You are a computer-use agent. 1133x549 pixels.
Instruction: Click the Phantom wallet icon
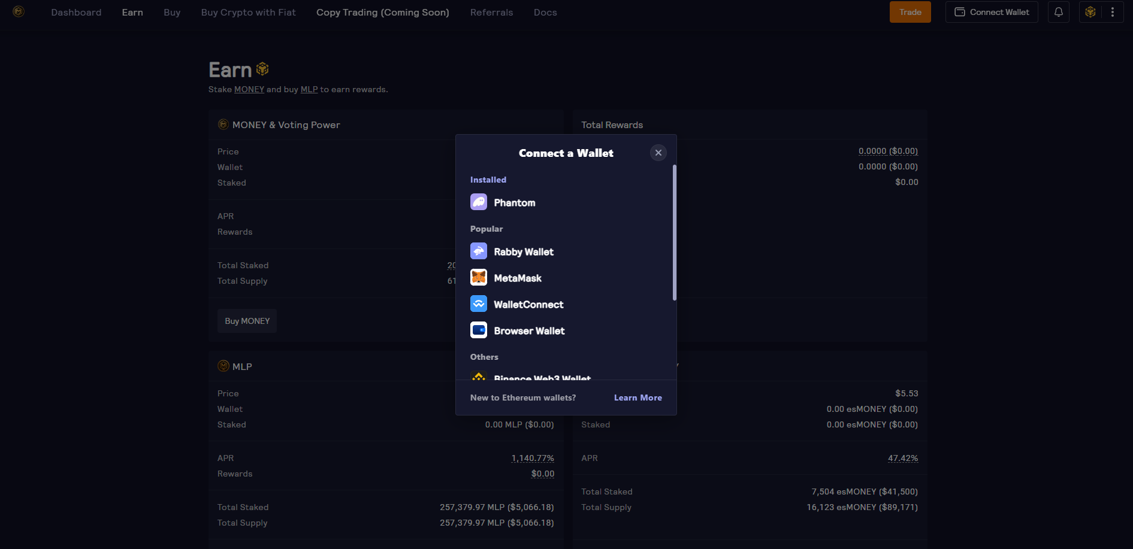coord(478,202)
